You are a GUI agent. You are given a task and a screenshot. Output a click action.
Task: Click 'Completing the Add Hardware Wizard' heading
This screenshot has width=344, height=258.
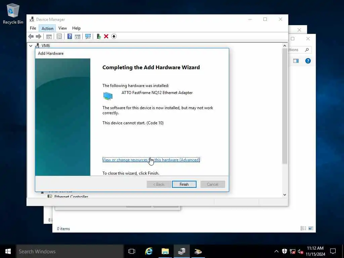point(151,67)
